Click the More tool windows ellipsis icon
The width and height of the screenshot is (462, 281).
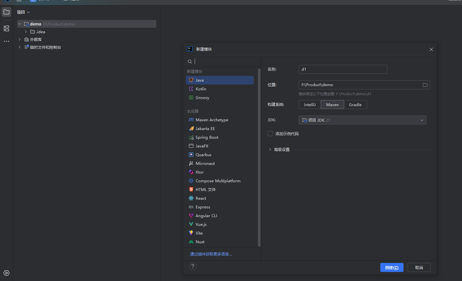(x=6, y=41)
